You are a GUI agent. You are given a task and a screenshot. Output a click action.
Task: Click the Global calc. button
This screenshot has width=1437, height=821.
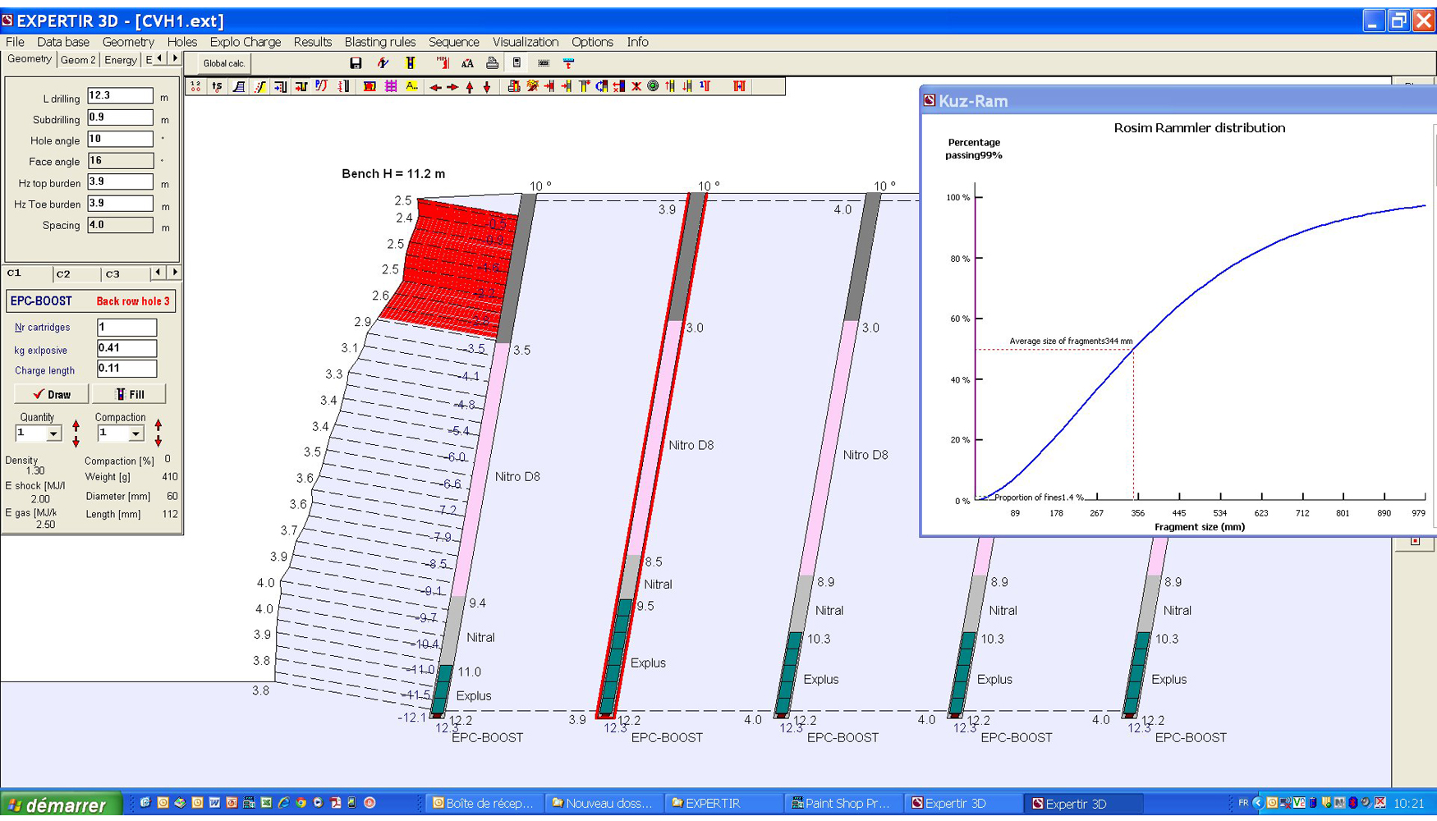224,63
